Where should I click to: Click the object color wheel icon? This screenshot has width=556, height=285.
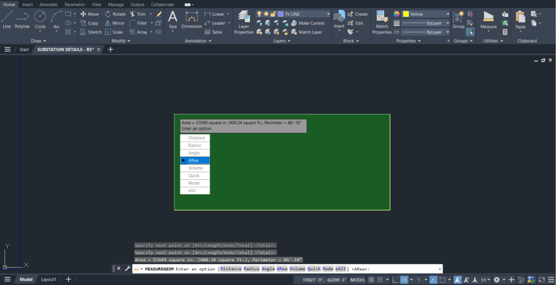396,14
